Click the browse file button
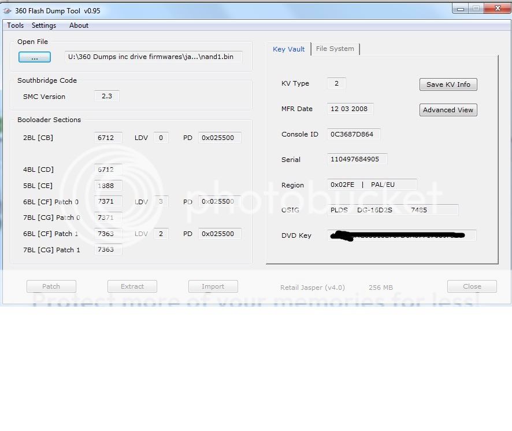 (34, 57)
